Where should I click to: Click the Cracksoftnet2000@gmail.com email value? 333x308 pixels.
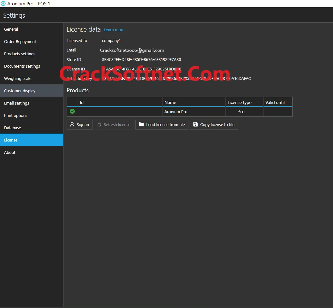pyautogui.click(x=132, y=50)
